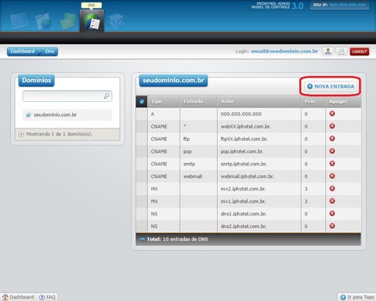Click the value dns2.iphotel.com.br.
The height and width of the screenshot is (301, 376).
[x=244, y=227]
